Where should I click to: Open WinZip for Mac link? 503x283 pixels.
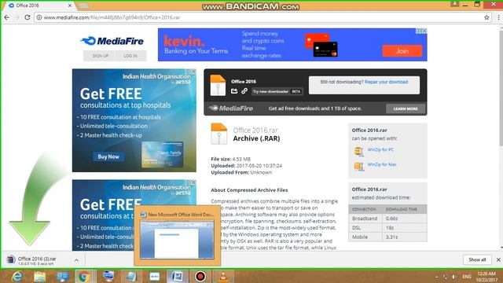382,164
